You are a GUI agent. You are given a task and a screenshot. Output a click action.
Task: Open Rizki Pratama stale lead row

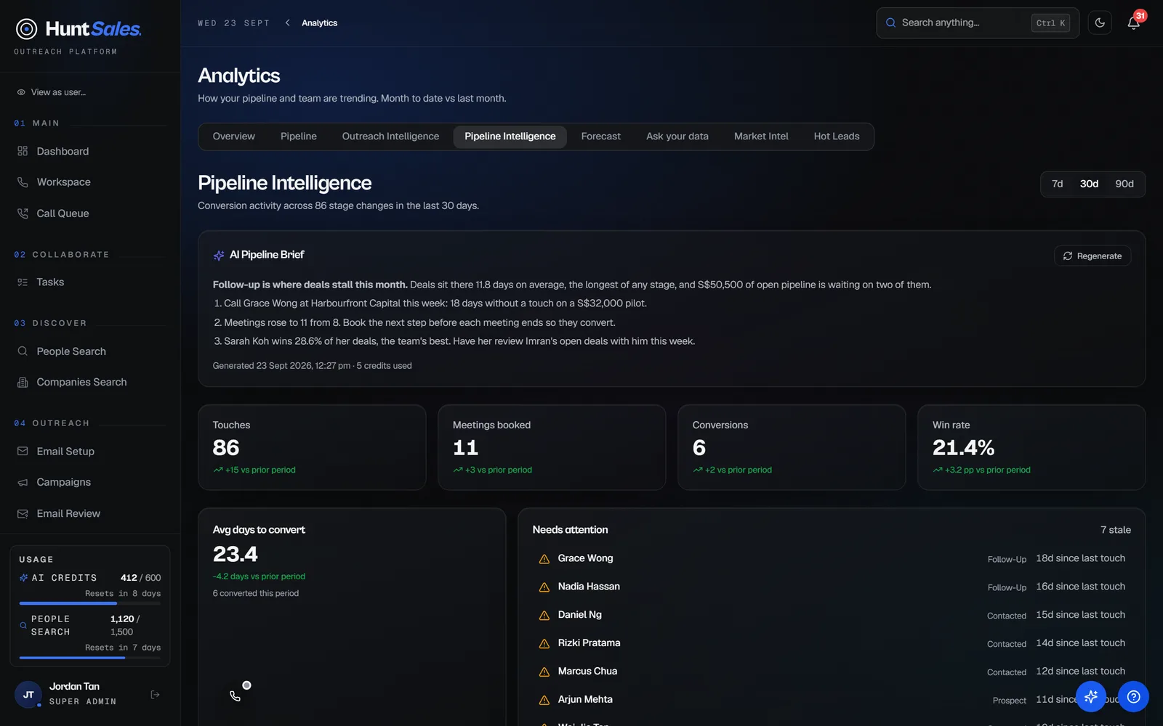[832, 643]
